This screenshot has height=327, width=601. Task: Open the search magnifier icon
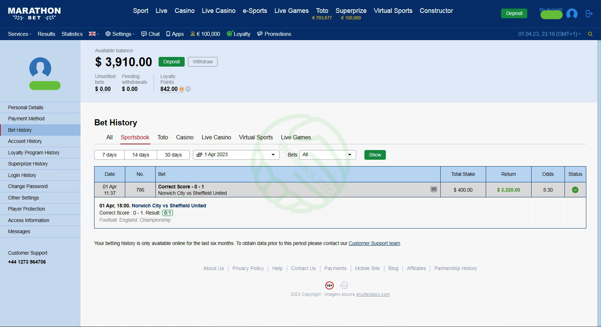coord(590,34)
